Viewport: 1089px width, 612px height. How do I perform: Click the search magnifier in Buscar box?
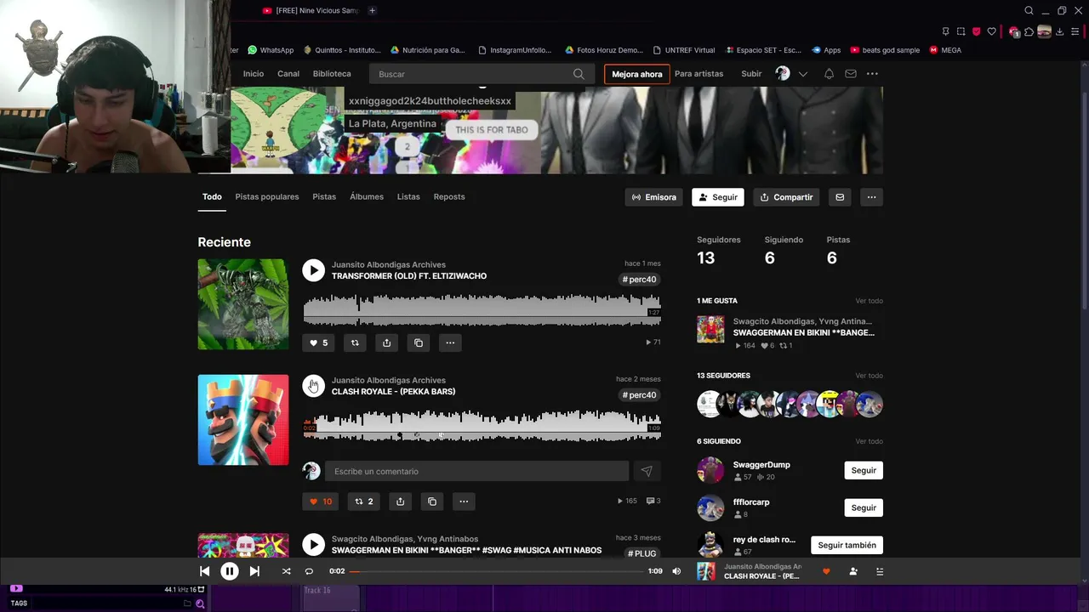[x=579, y=74]
